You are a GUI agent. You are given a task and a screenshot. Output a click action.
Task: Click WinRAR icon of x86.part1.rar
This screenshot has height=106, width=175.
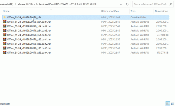pos(5,39)
